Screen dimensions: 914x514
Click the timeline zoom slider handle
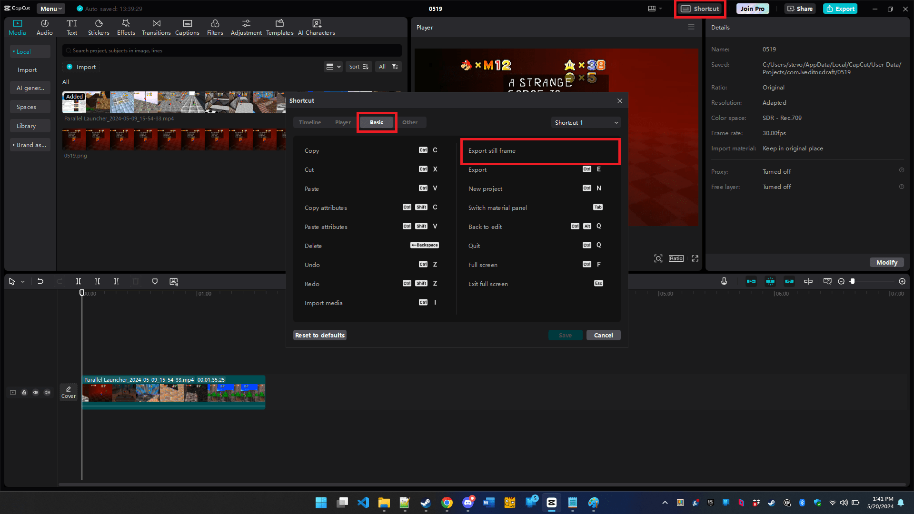pos(853,281)
